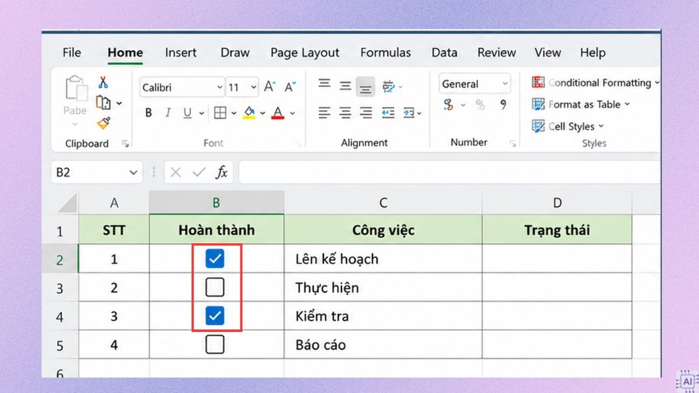Click the Paste clipboard icon
The image size is (699, 393).
tap(76, 88)
